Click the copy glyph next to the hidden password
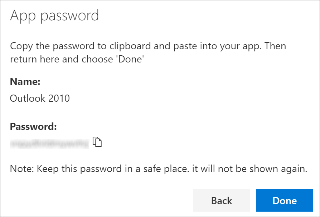Screen dimensions: 320x217 coord(97,142)
